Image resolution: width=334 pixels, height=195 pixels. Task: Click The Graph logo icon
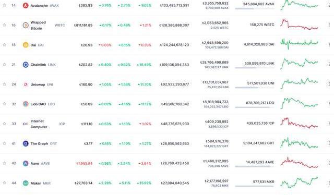tap(26, 143)
